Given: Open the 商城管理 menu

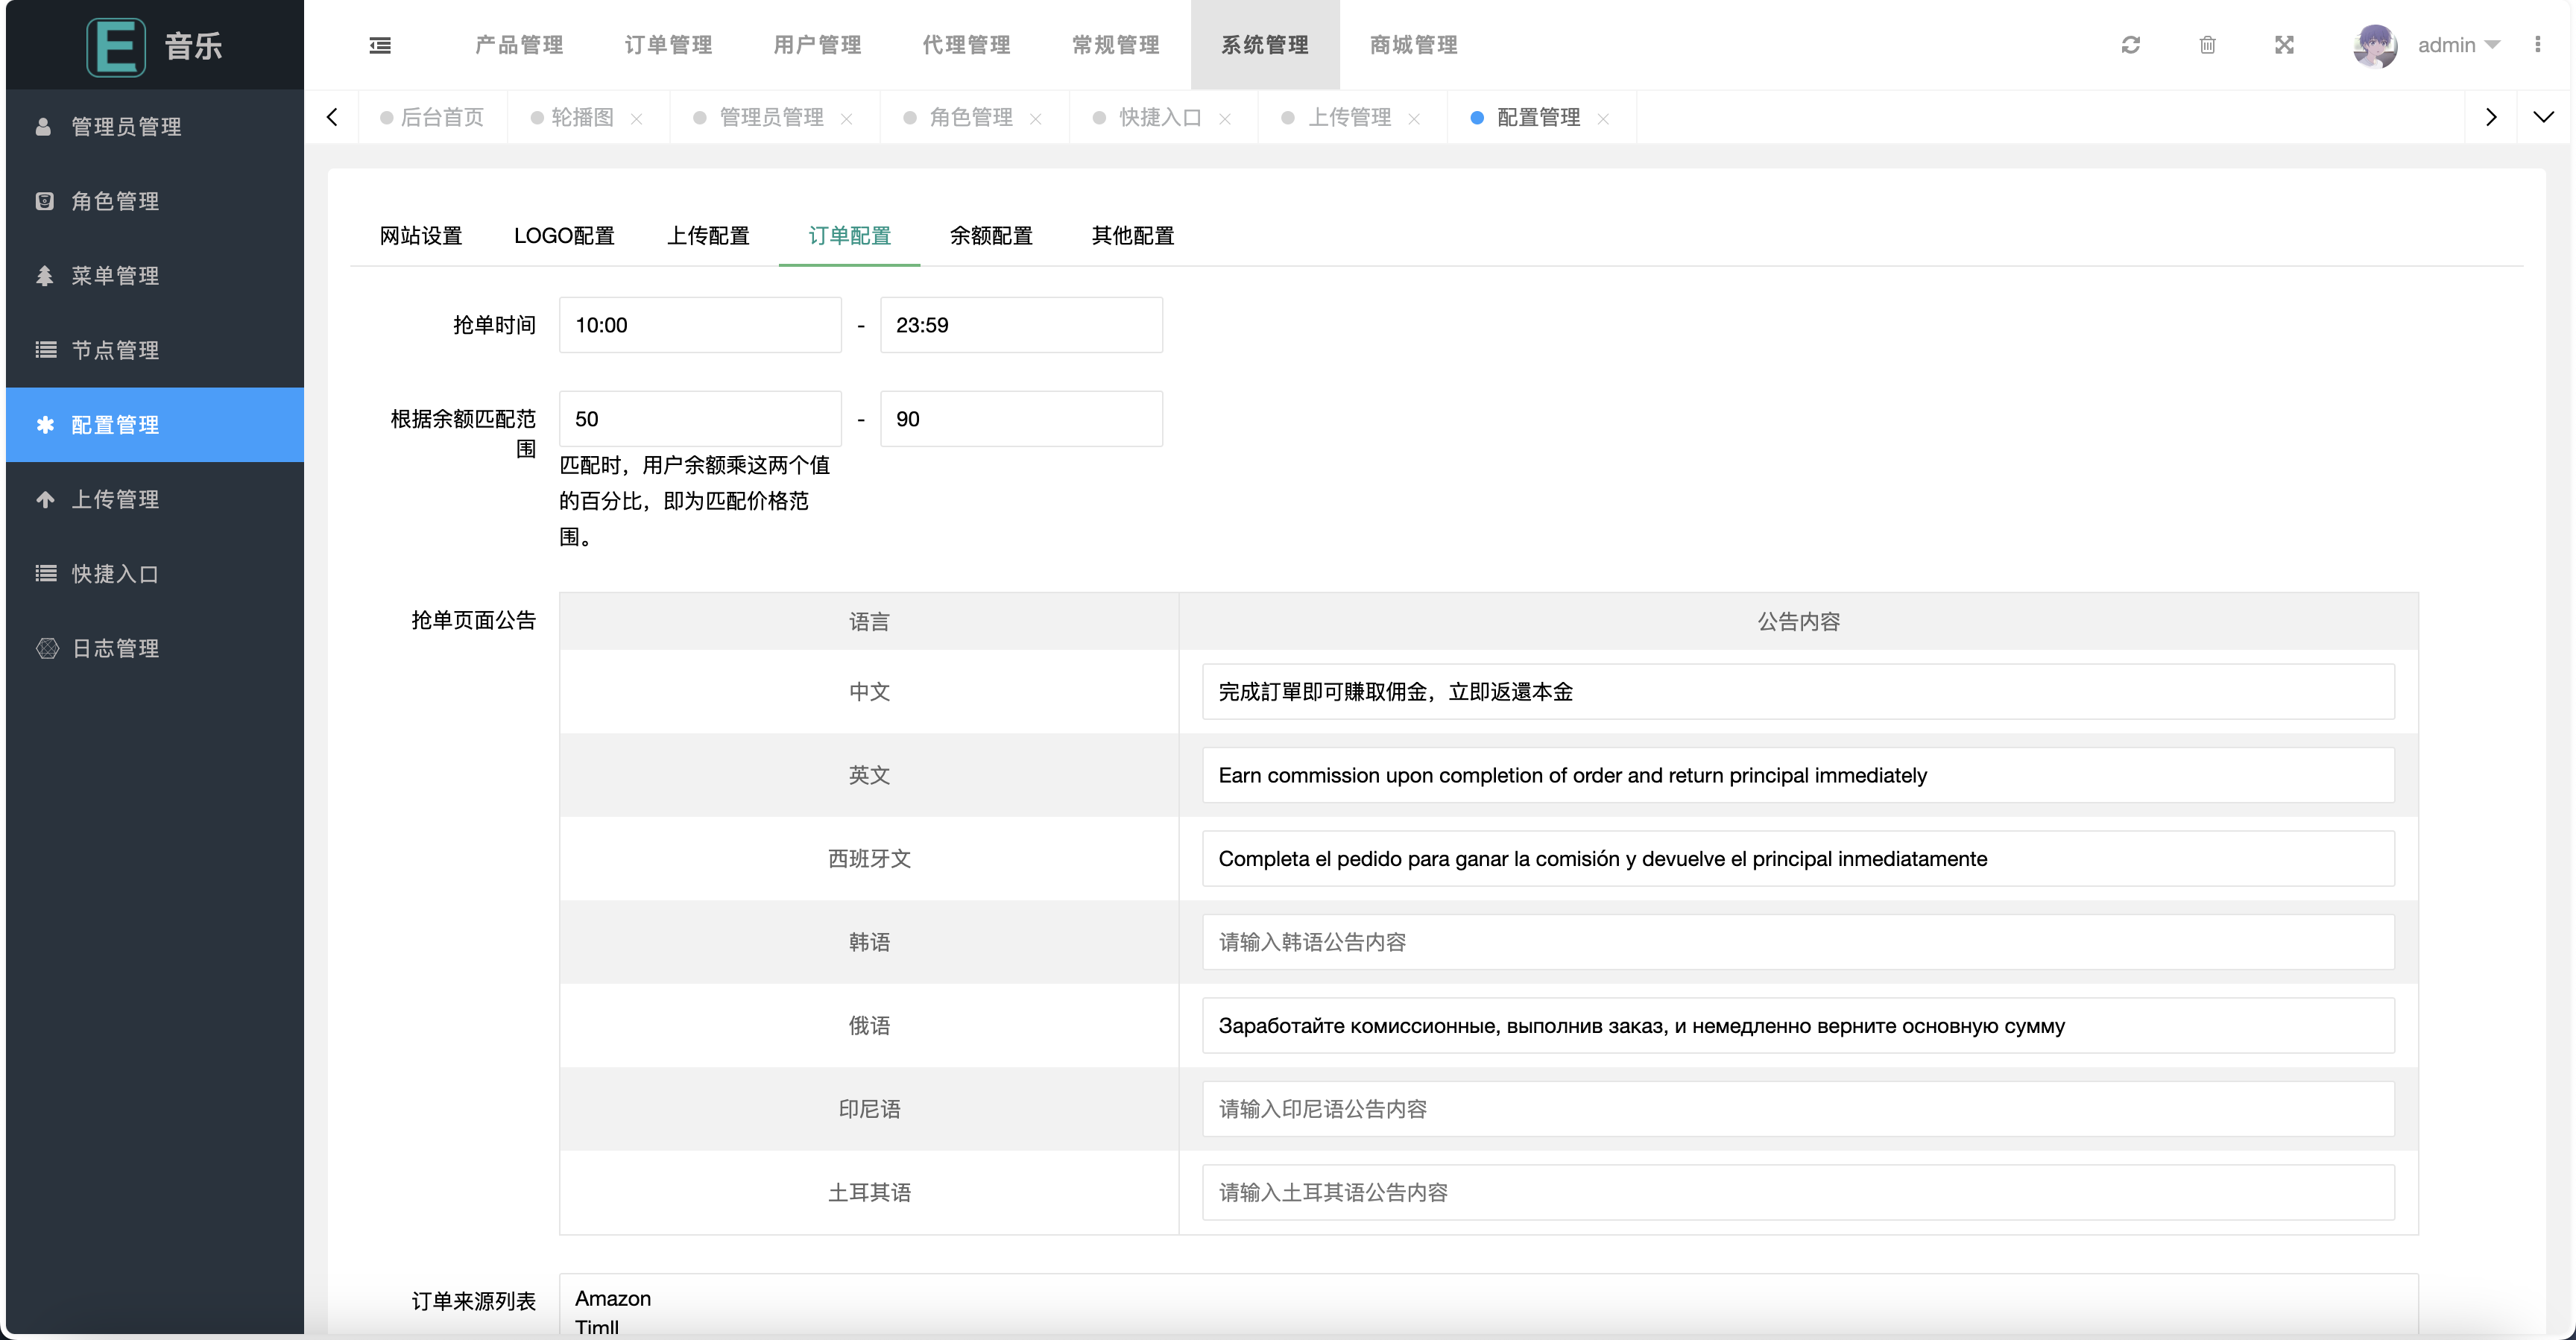Looking at the screenshot, I should pos(1412,45).
